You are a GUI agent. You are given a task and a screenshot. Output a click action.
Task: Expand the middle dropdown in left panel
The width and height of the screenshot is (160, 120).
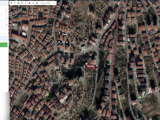pyautogui.click(x=4, y=18)
